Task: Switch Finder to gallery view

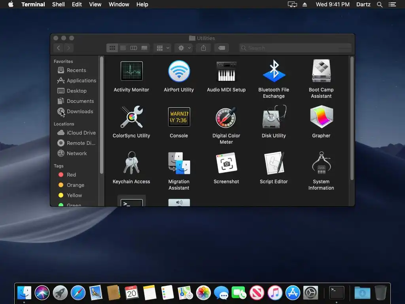Action: (x=144, y=48)
